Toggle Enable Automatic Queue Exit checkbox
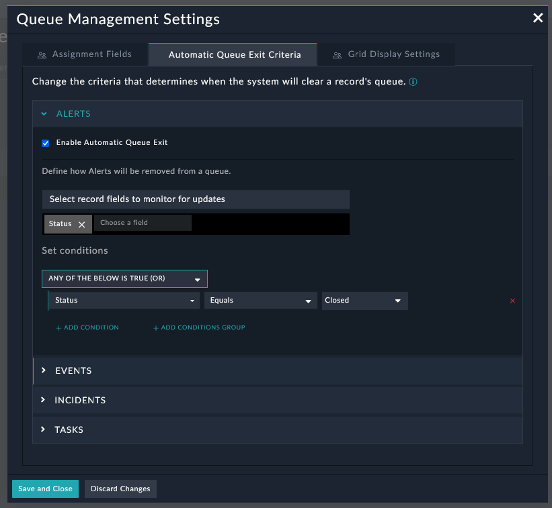This screenshot has height=508, width=552. tap(46, 143)
